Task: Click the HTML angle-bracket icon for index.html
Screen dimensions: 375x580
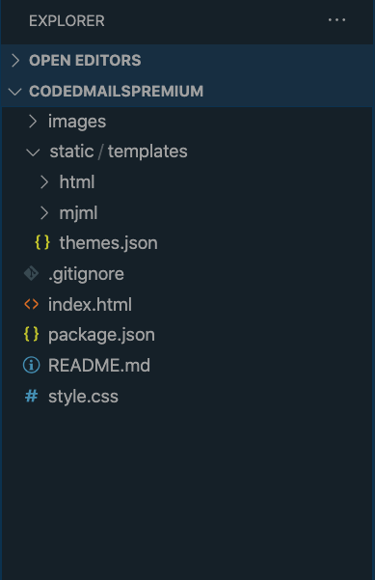Action: coord(32,304)
